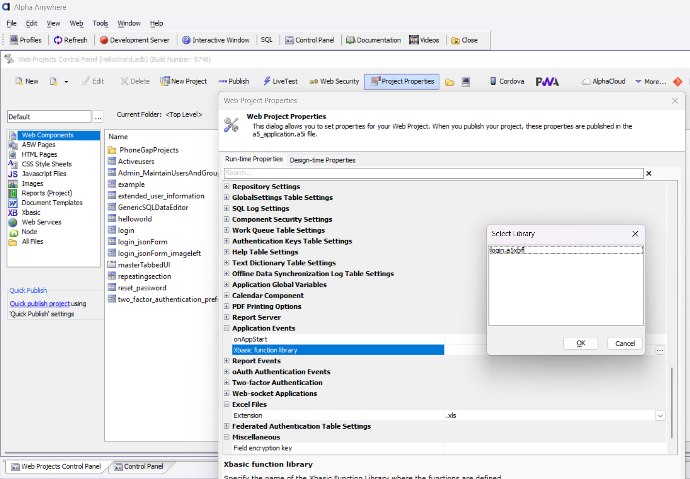Expand Component Security Settings
The height and width of the screenshot is (479, 690).
click(x=227, y=219)
